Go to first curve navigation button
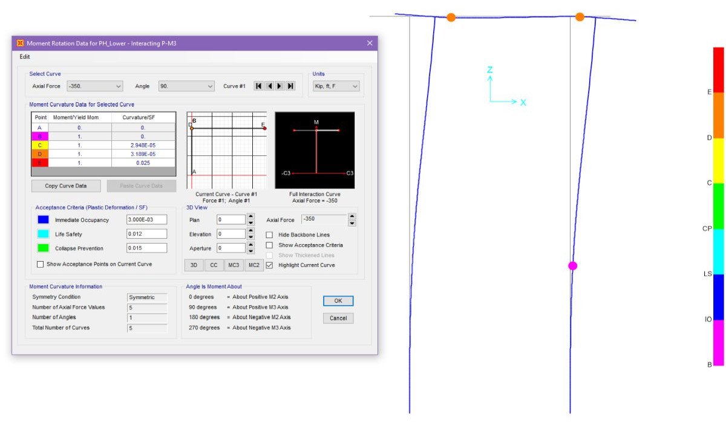The width and height of the screenshot is (726, 423). click(259, 86)
